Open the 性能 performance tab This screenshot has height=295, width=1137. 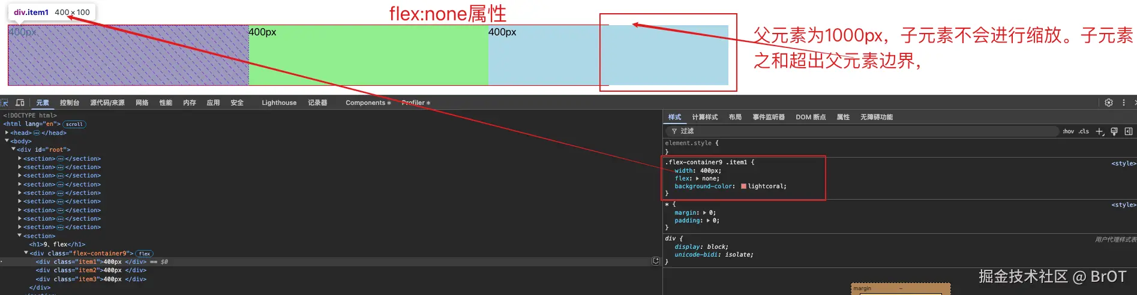166,103
